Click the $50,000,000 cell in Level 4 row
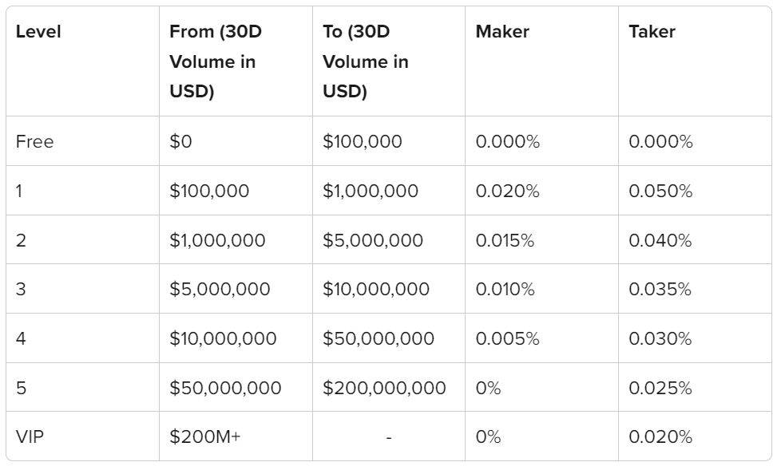Image resolution: width=781 pixels, height=466 pixels. (x=378, y=338)
